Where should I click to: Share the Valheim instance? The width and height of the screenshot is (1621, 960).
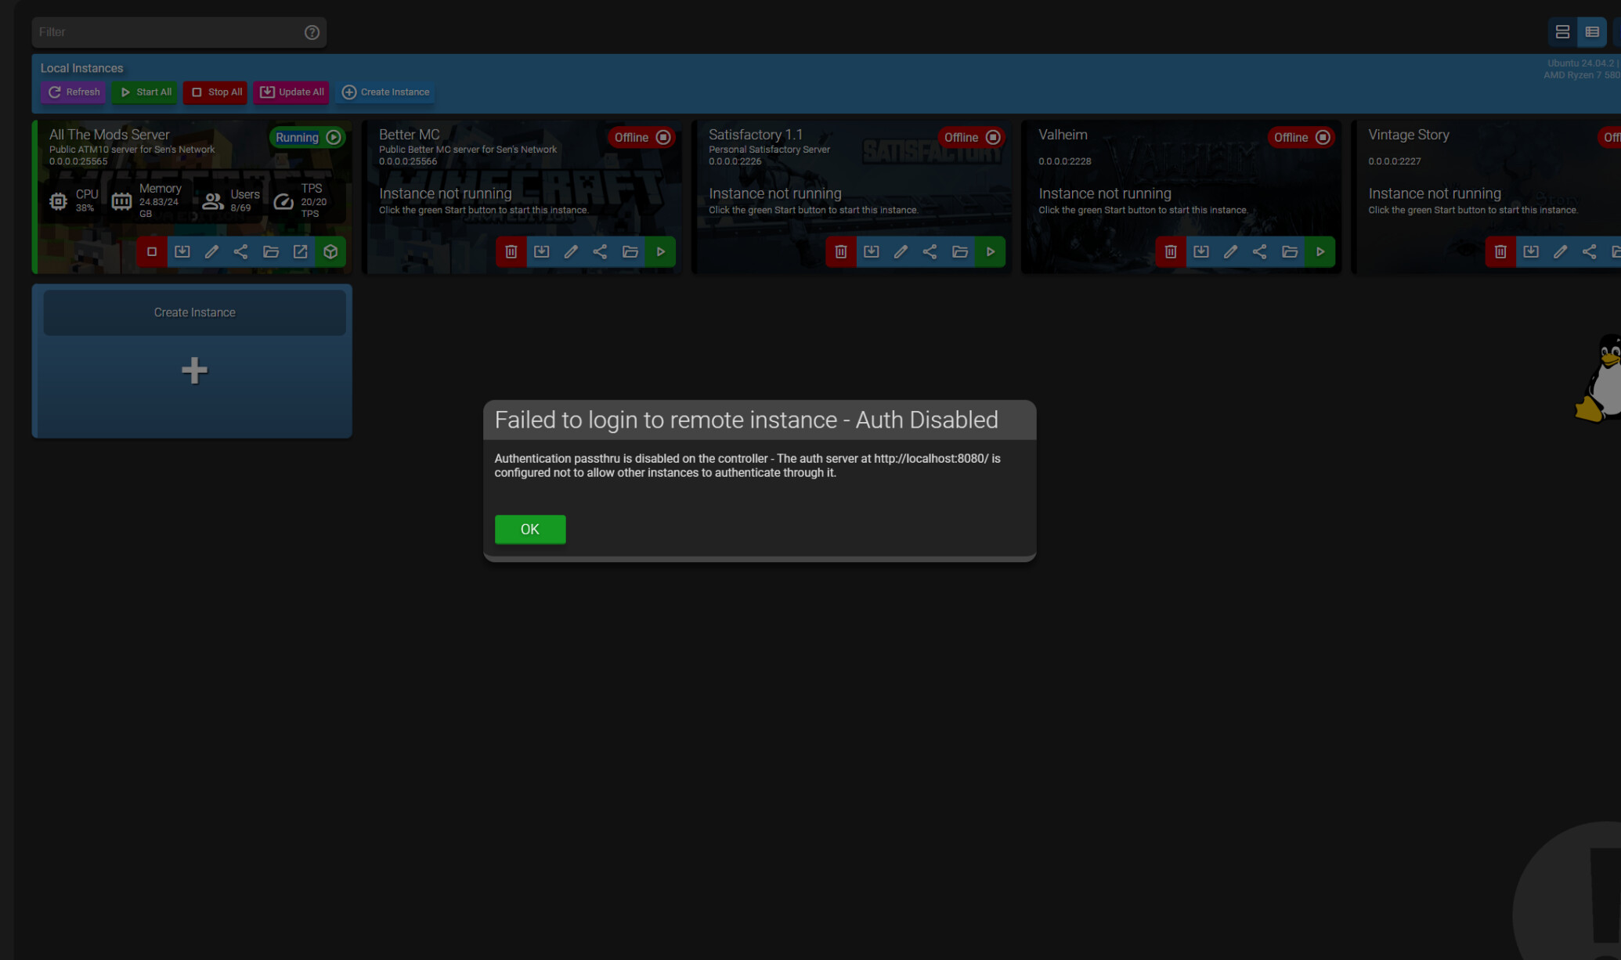pyautogui.click(x=1259, y=252)
